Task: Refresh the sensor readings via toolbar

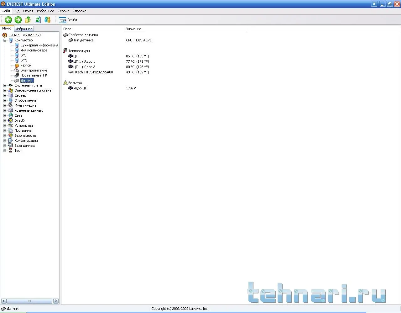Action: (x=38, y=20)
